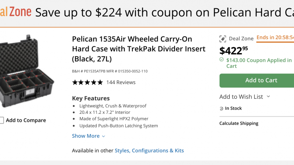
Task: Expand Key Features with Show More
Action: [x=88, y=136]
